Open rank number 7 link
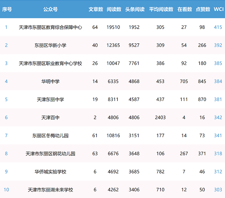This screenshot has height=198, width=225. [x=6, y=136]
